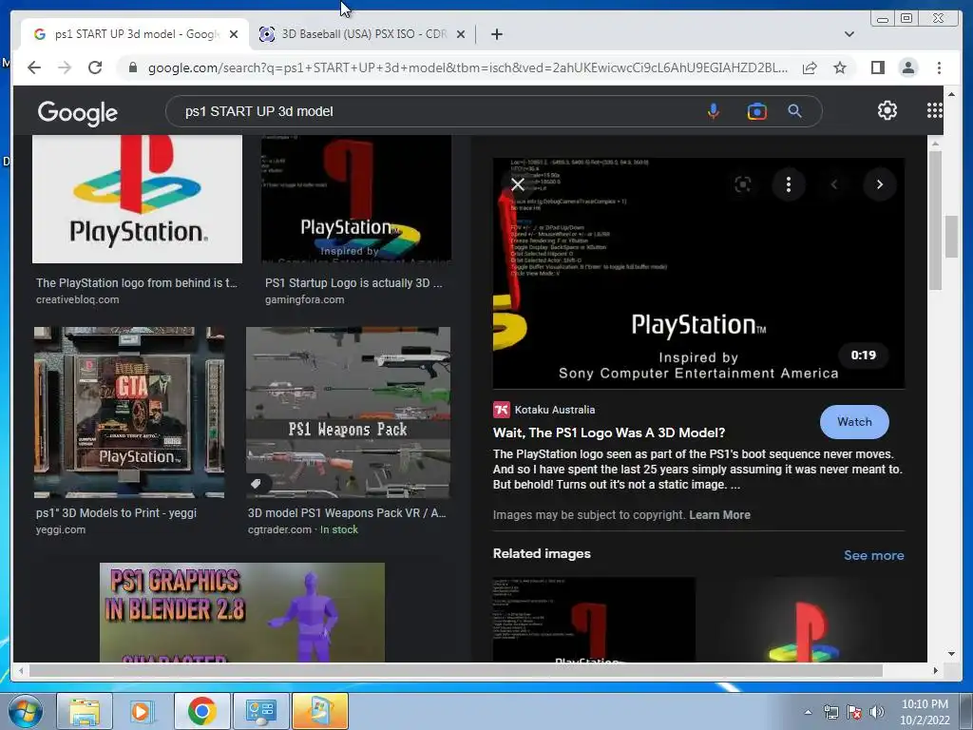Click 'The PlayStation logo from behind' caption
The width and height of the screenshot is (973, 730).
pyautogui.click(x=137, y=283)
